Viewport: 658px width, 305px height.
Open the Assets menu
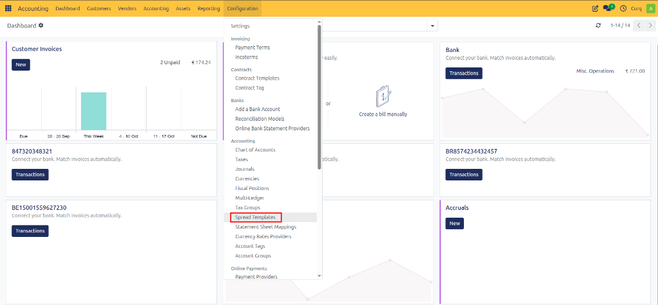pyautogui.click(x=183, y=8)
